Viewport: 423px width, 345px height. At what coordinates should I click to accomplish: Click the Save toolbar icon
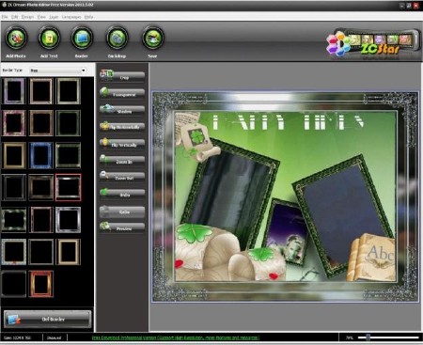tap(153, 39)
